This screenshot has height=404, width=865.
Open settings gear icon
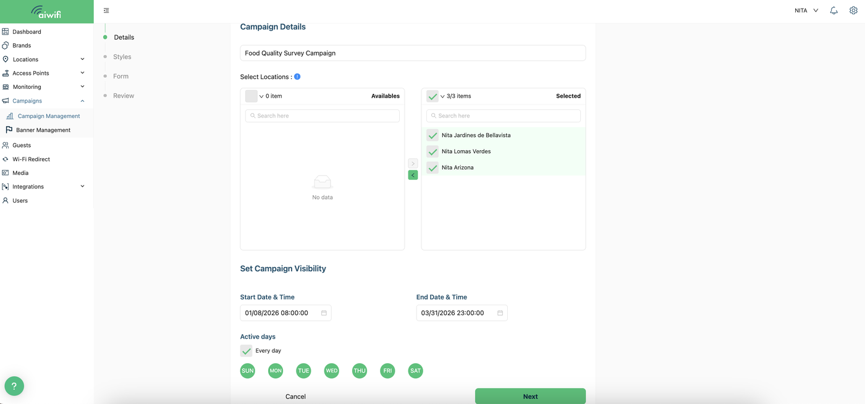(853, 11)
